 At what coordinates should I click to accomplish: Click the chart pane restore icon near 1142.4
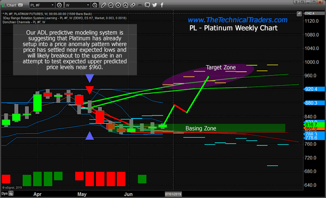point(299,14)
